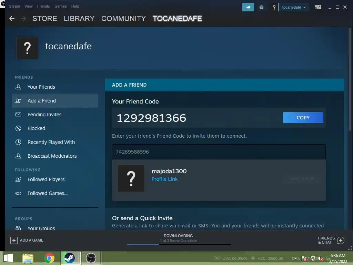Screen dimensions: 353x265
Task: Click the Blocked circle-slash icon
Action: click(18, 128)
